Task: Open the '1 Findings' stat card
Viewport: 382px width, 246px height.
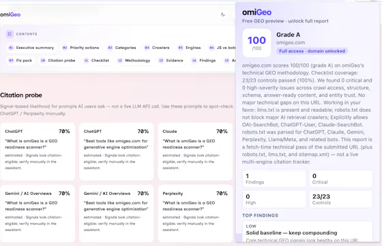Action: (x=274, y=179)
